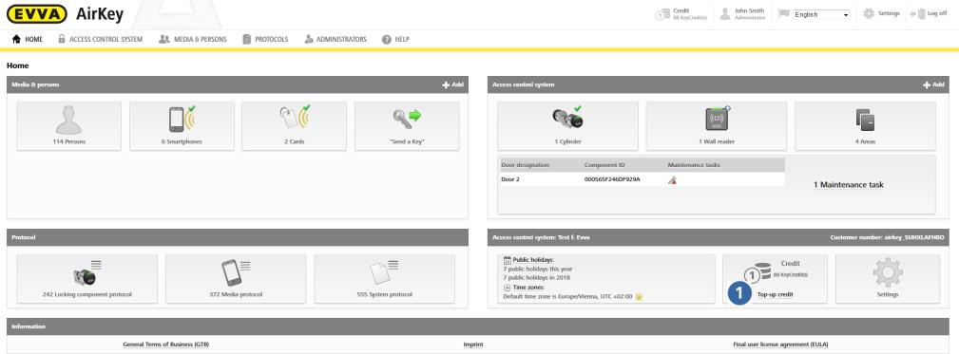Click the Component ID column header

tap(604, 165)
